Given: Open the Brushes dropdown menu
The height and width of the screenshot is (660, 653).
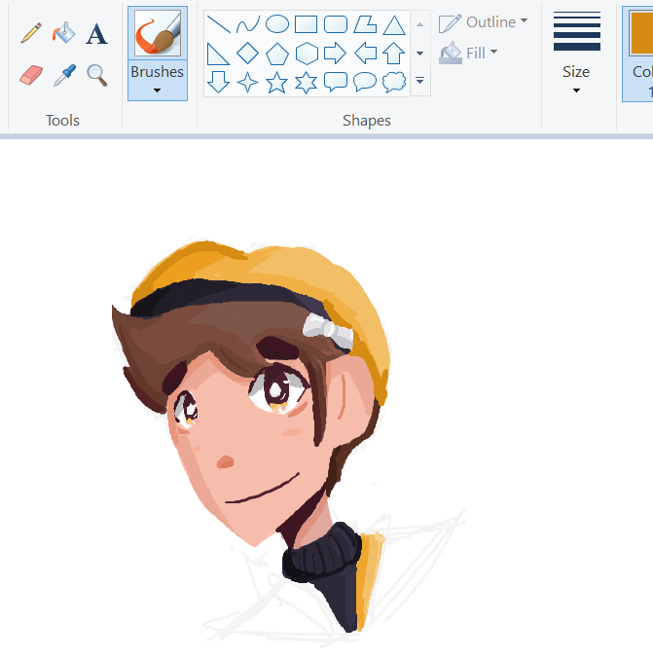Looking at the screenshot, I should pyautogui.click(x=158, y=81).
